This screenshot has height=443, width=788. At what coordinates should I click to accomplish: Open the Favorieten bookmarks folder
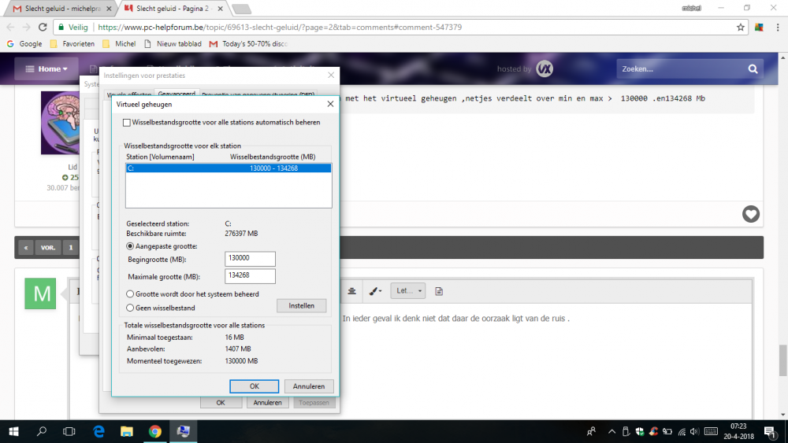tap(72, 43)
